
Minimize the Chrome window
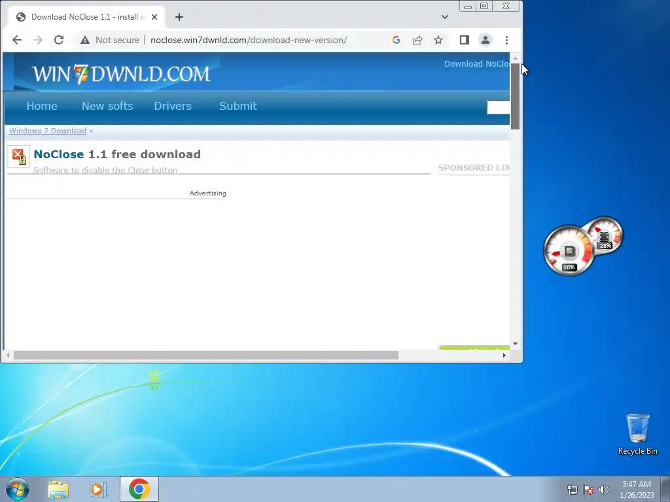click(468, 7)
